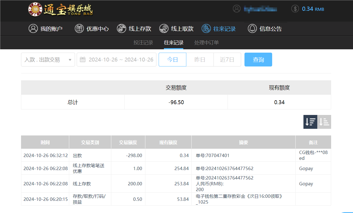Click the 线上取款 withdrawal icon

[x=164, y=29]
